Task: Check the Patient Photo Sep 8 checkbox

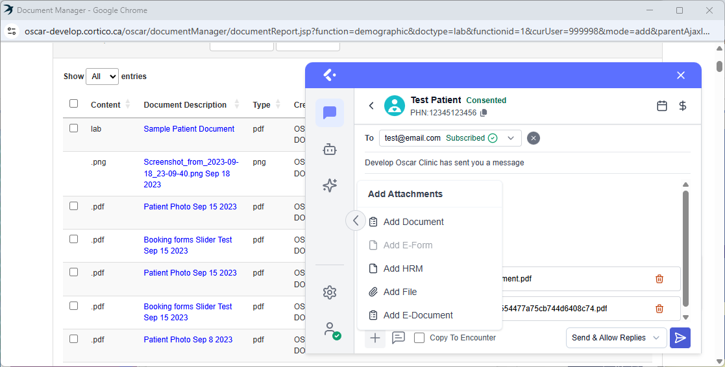Action: (73, 339)
